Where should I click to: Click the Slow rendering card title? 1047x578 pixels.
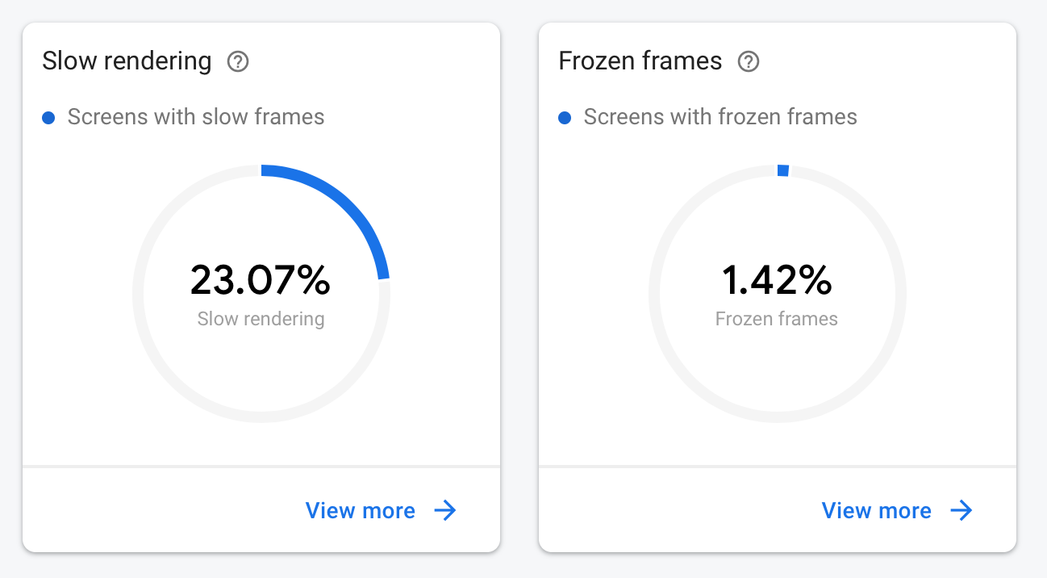coord(127,61)
